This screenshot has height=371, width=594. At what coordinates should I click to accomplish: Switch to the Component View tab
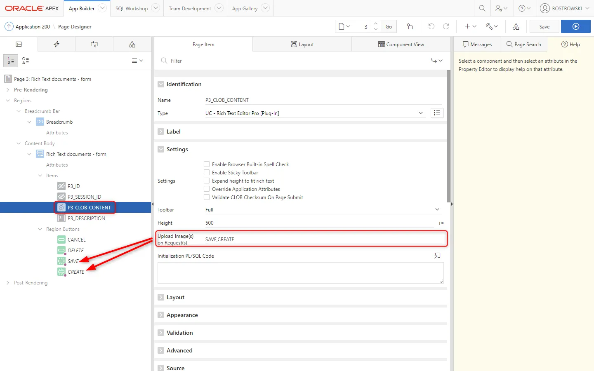pos(401,44)
